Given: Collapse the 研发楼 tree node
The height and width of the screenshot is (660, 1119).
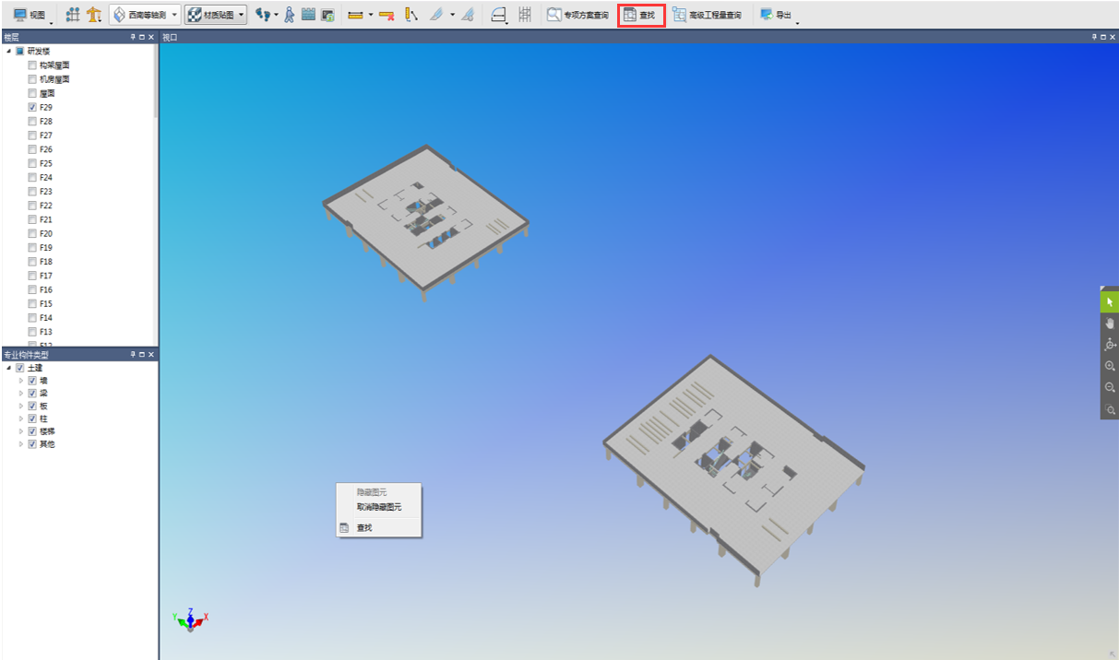Looking at the screenshot, I should click(8, 52).
